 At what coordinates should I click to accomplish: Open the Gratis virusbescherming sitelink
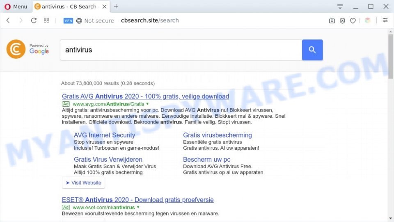point(218,135)
